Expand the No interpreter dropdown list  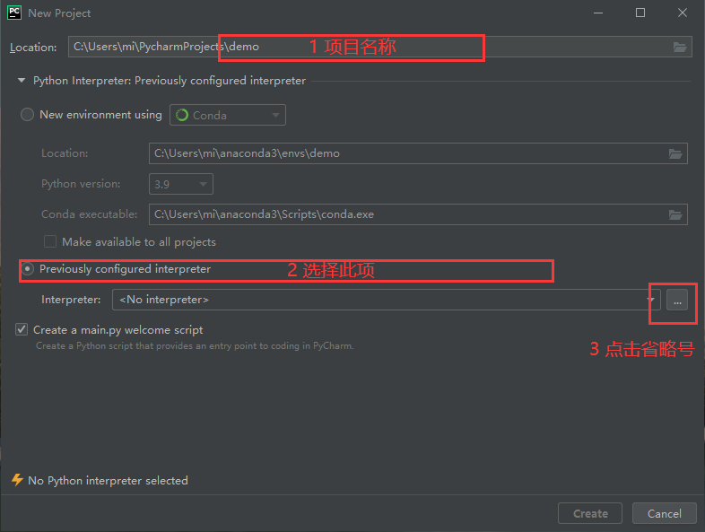386,300
